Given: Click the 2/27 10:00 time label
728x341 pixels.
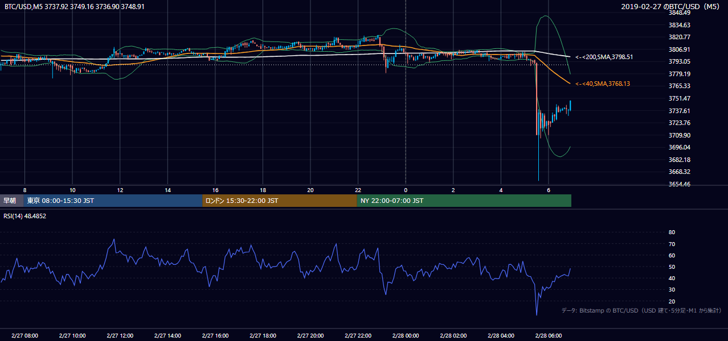Looking at the screenshot, I should [x=72, y=336].
